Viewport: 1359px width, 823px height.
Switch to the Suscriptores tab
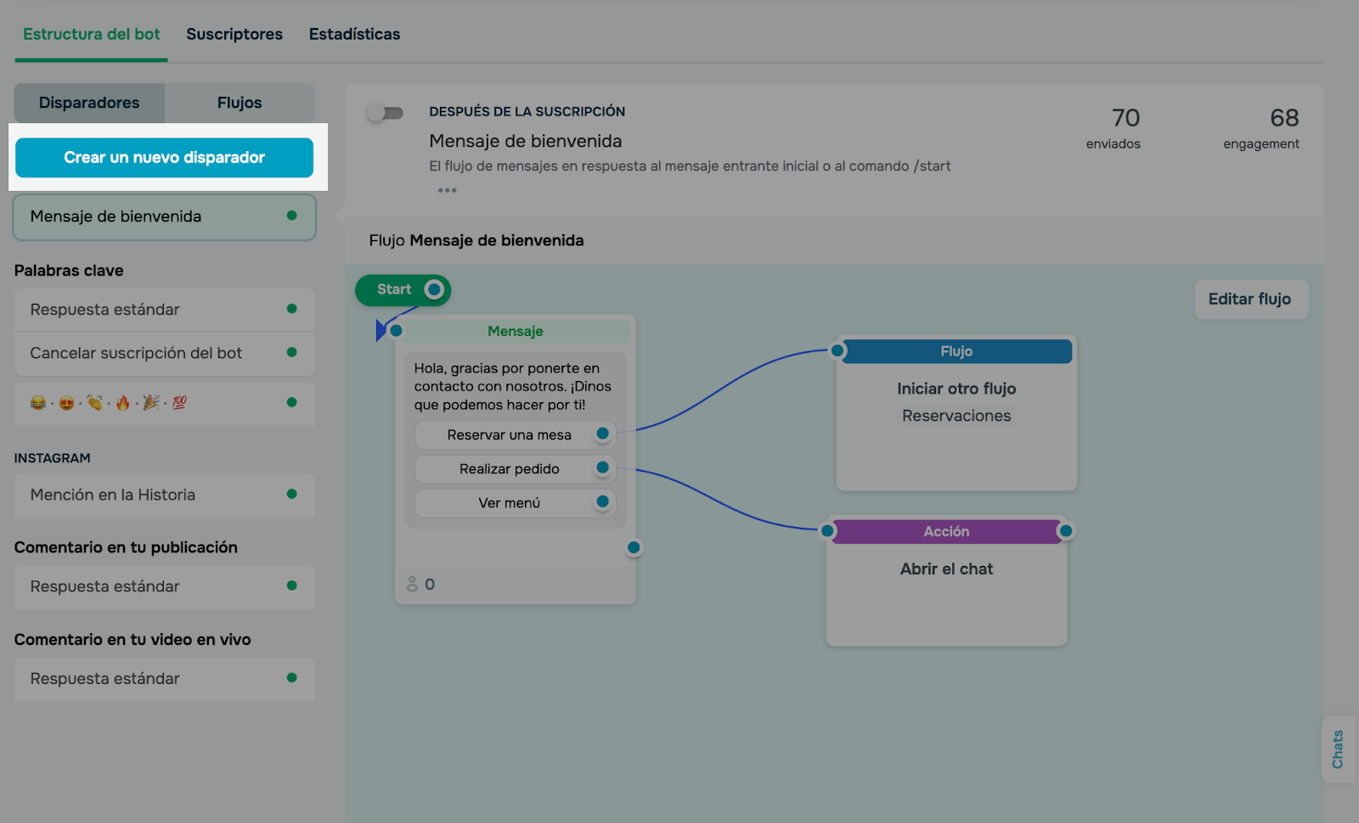234,34
